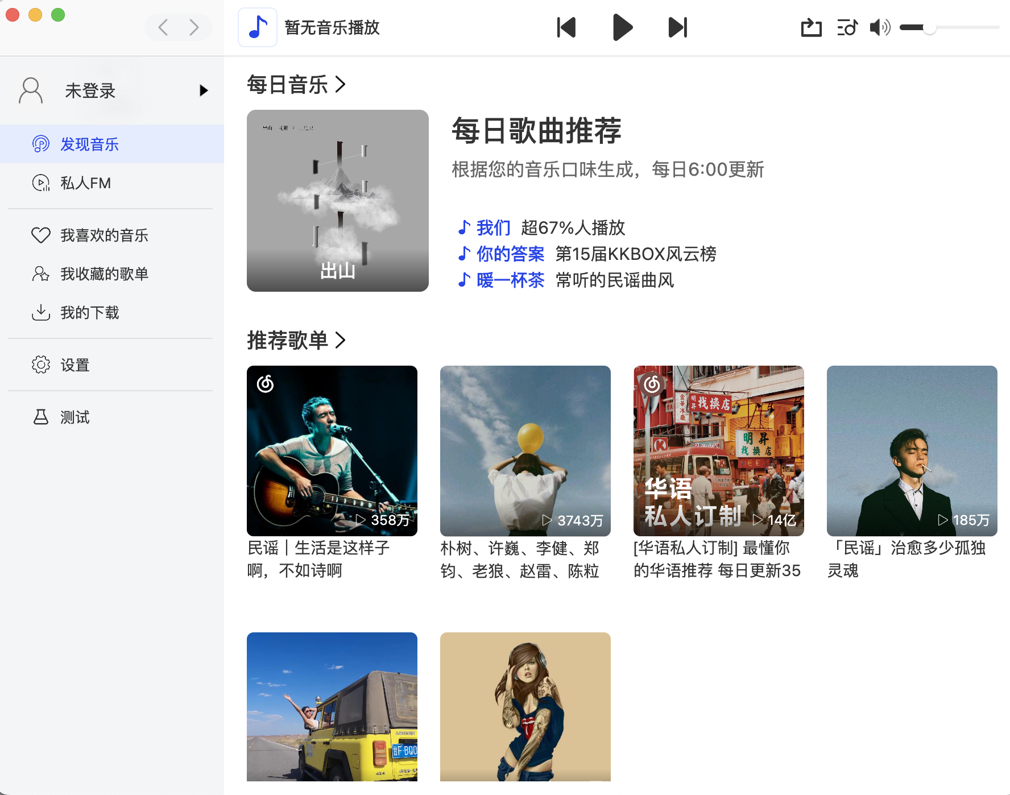The height and width of the screenshot is (795, 1010).
Task: Click the user avatar icon
Action: pyautogui.click(x=31, y=90)
